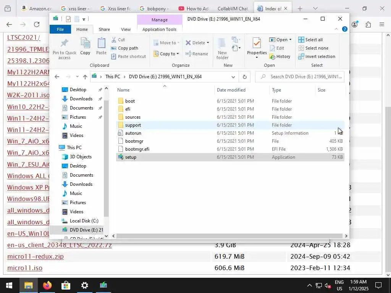
Task: Switch to the Share ribbon tab
Action: click(x=104, y=29)
